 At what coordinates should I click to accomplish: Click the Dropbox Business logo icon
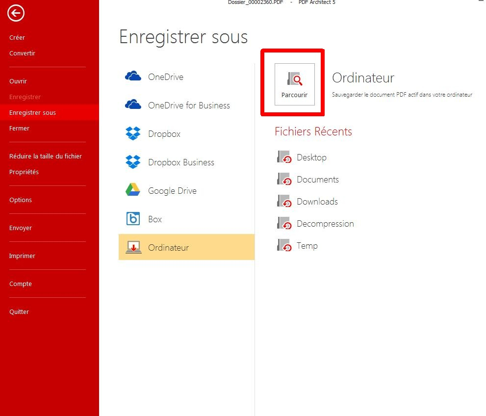click(x=133, y=162)
